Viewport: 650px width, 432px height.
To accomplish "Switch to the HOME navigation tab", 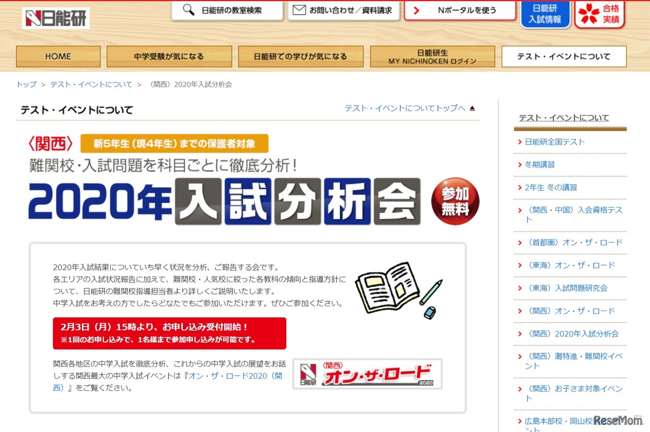I will [x=58, y=56].
